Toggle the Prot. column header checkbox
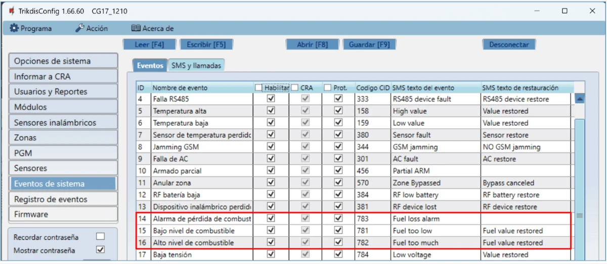Image resolution: width=607 pixels, height=264 pixels. 328,88
